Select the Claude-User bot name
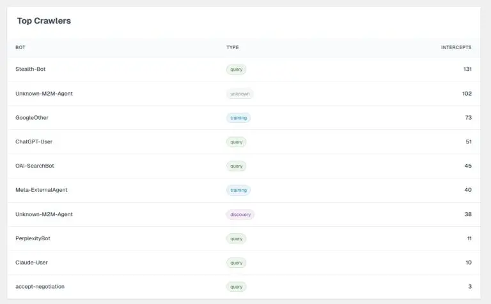Screen dimensions: 491x304 (x=31, y=262)
